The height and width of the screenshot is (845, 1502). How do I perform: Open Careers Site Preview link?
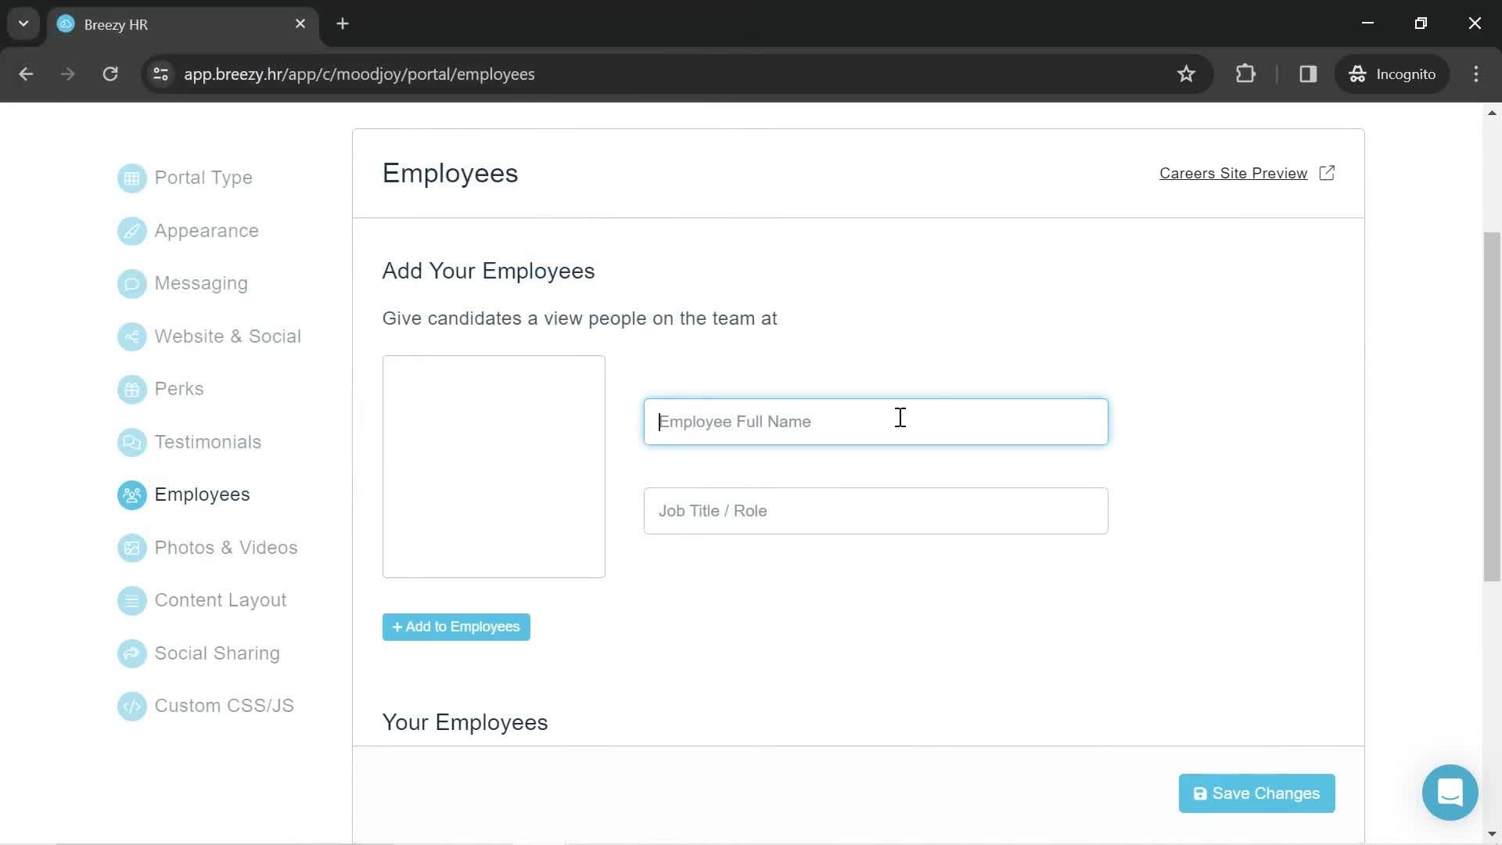tap(1247, 174)
